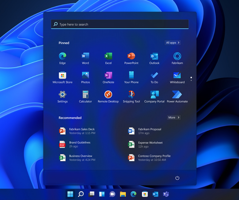
Task: Open Brand Guidelines PDF
Action: tap(75, 144)
